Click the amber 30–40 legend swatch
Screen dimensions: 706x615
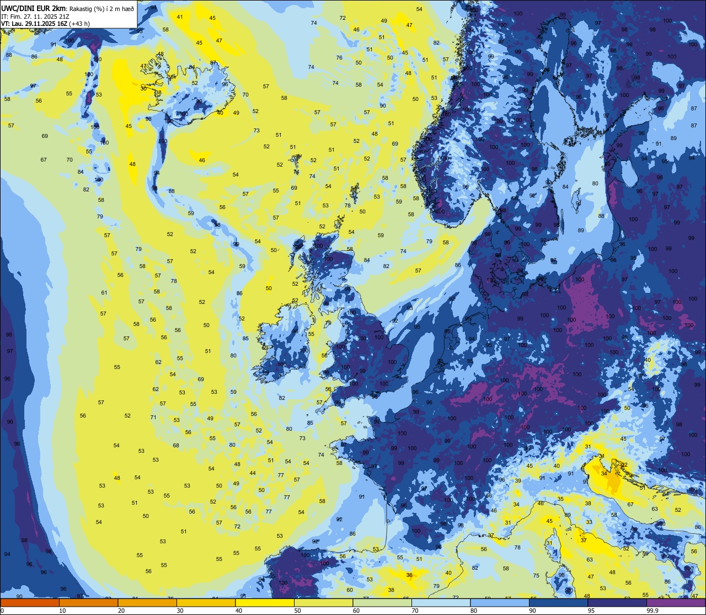click(206, 602)
